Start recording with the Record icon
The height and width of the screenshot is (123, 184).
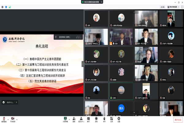tap(96, 119)
